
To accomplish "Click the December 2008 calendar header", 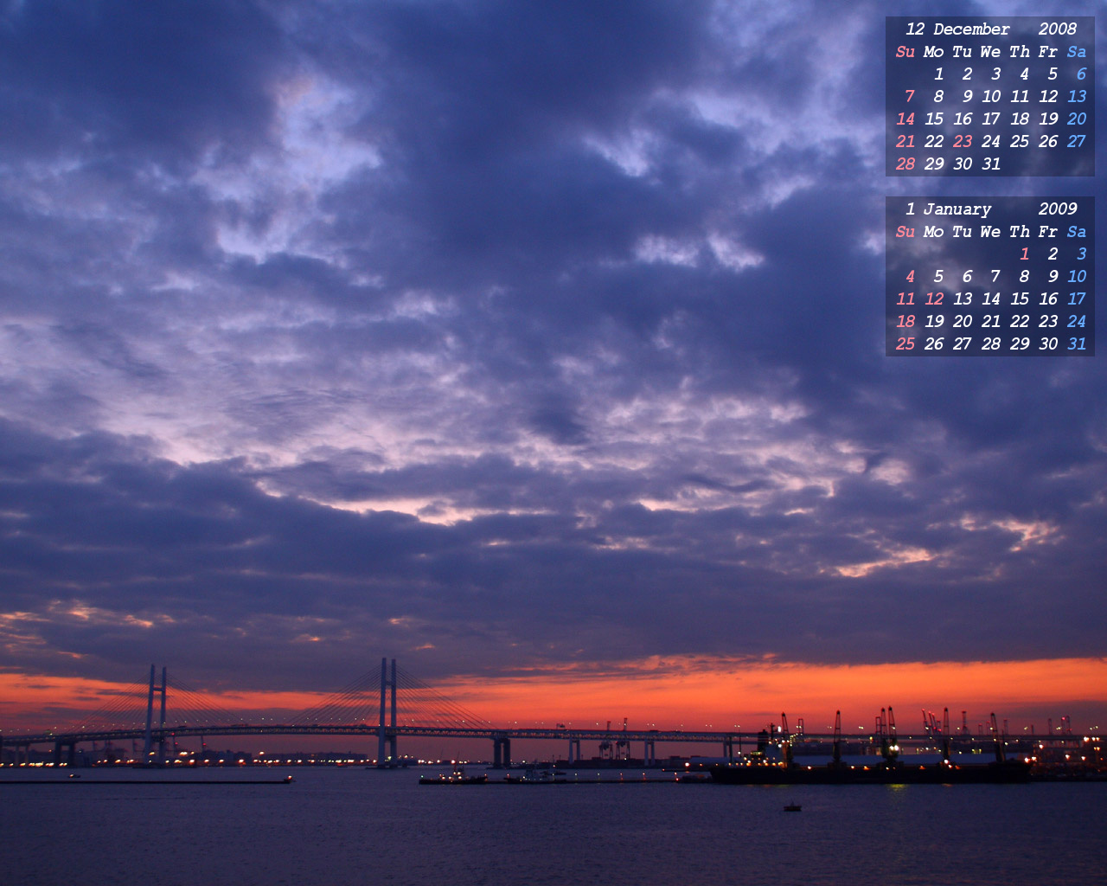I will [990, 29].
